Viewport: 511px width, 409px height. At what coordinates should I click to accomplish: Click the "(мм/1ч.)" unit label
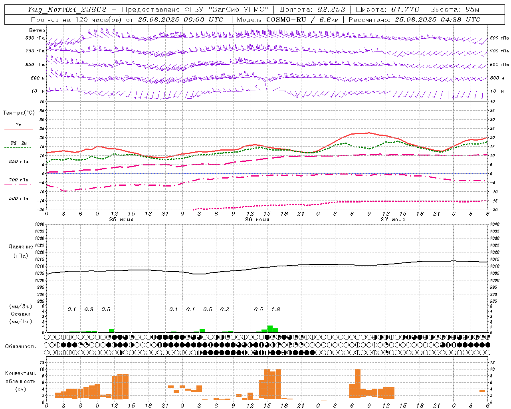(x=20, y=322)
